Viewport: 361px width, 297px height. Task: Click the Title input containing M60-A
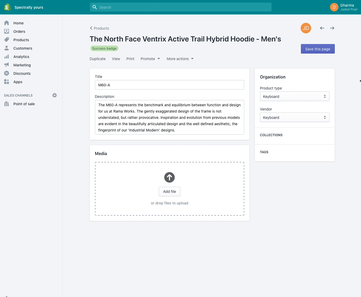tap(169, 85)
